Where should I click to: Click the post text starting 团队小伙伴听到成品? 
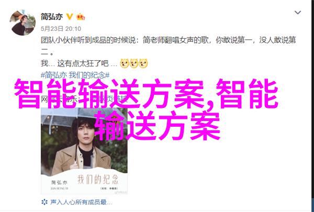tap(168, 46)
